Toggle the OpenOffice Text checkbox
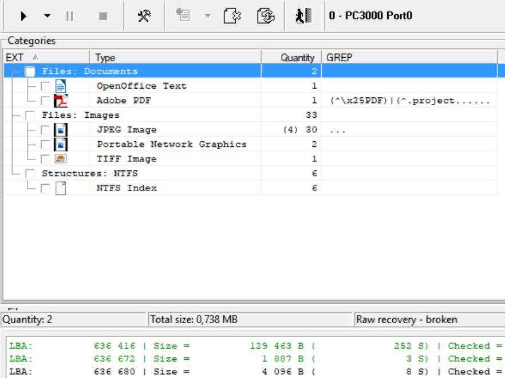Viewport: 505px width, 378px height. (x=45, y=86)
